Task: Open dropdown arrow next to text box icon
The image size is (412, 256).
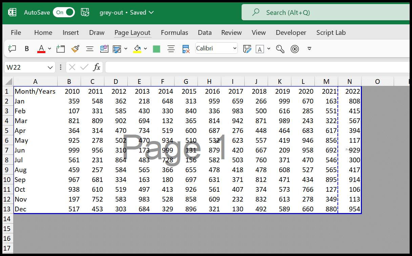Action: click(269, 49)
